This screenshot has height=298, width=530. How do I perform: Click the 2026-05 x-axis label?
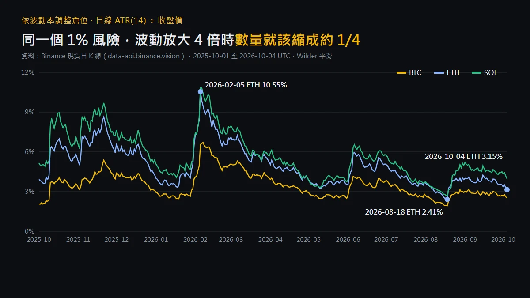[308, 240]
